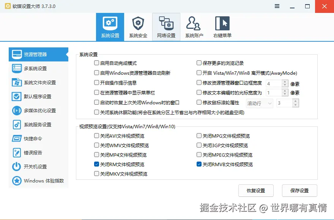Decrease 光标宽度 value with down arrow
334x220 pixels.
click(285, 94)
